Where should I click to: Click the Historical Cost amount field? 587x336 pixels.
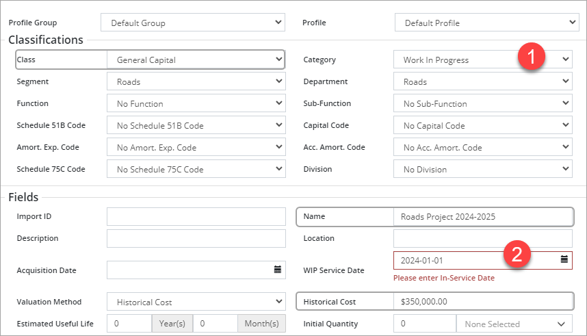[x=482, y=302]
